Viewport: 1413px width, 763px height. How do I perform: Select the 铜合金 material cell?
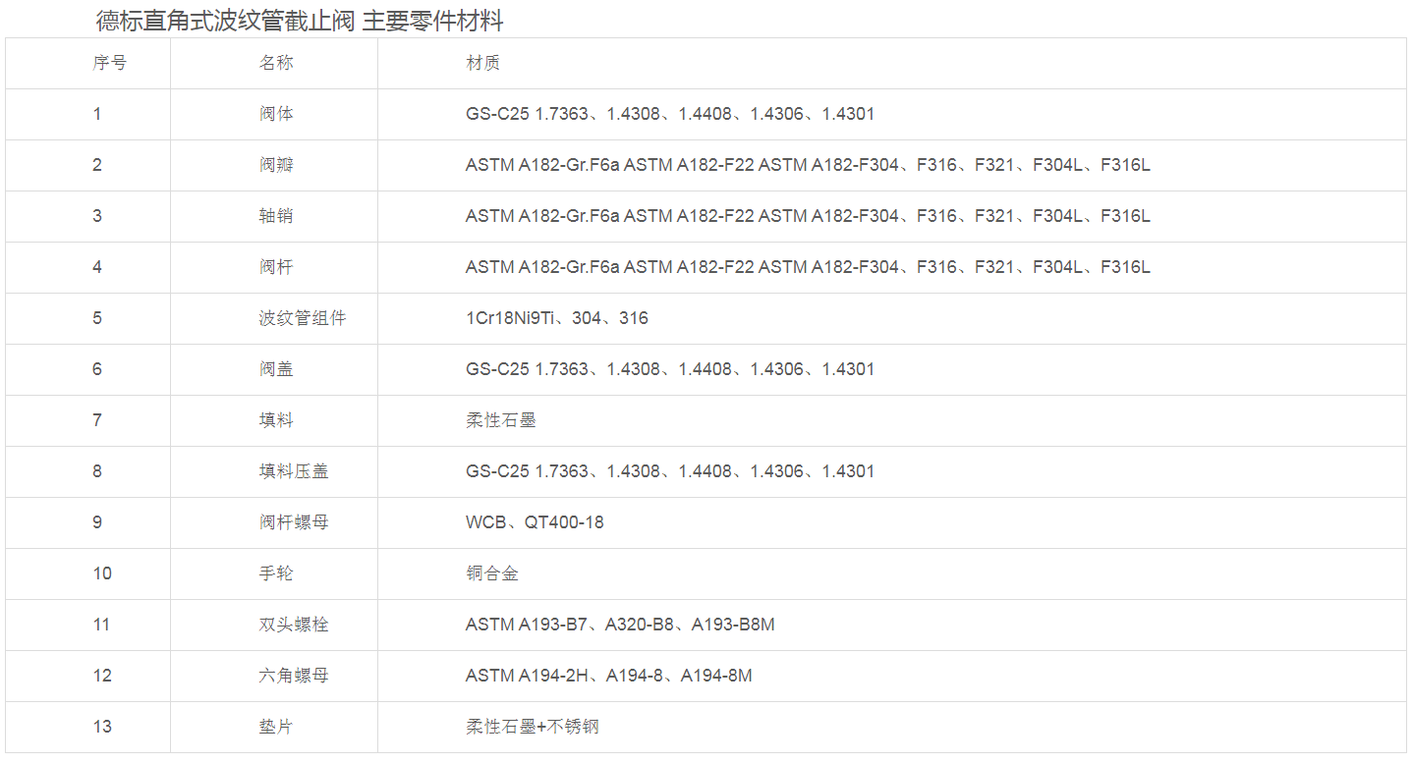491,573
